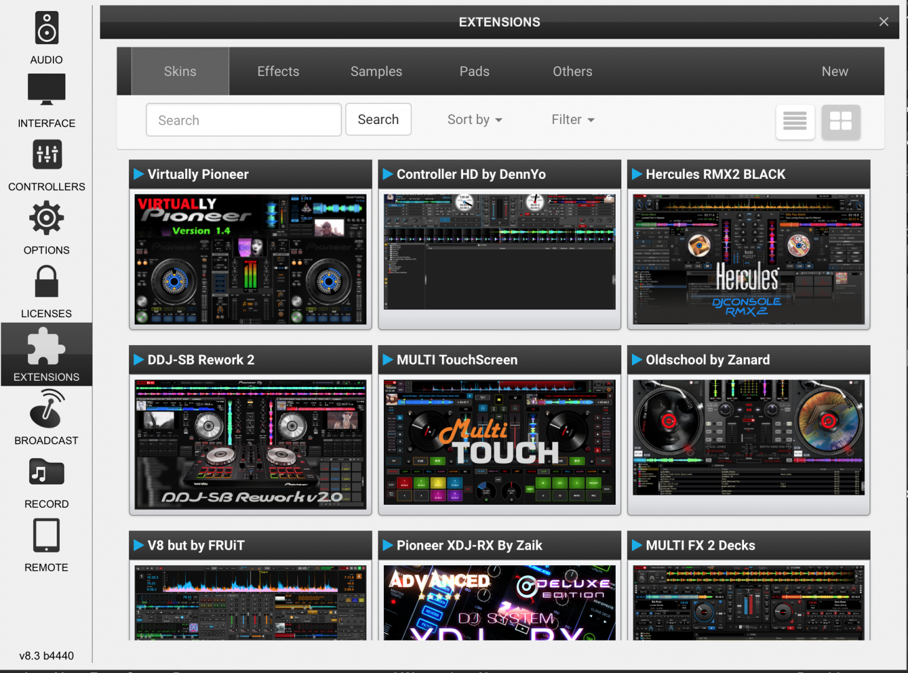This screenshot has width=908, height=673.
Task: Open Audio settings speaker icon
Action: pyautogui.click(x=47, y=28)
